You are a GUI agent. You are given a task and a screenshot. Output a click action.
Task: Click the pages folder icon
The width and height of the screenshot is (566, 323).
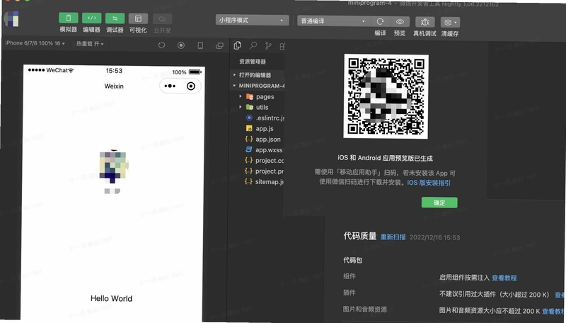click(x=250, y=96)
